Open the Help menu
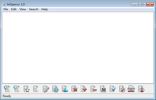 coord(44,9)
